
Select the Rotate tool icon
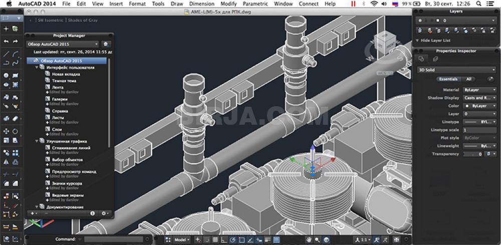(x=15, y=131)
